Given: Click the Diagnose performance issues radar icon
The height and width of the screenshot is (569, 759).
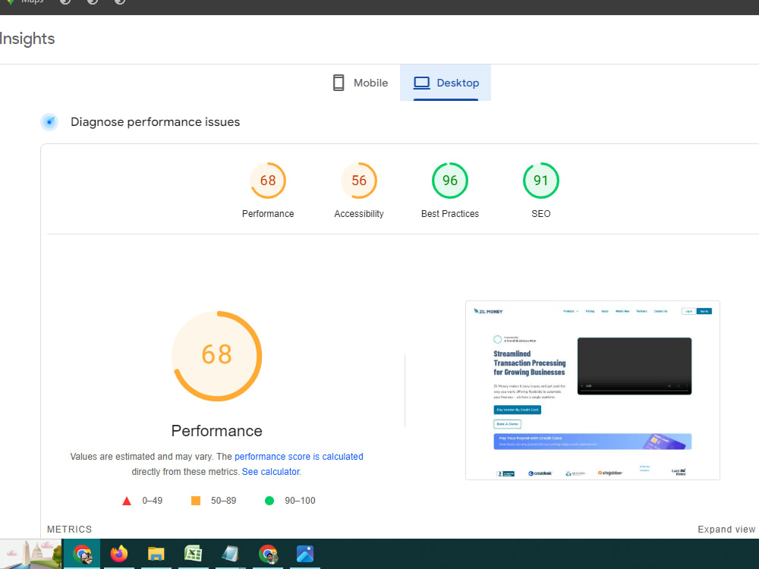Looking at the screenshot, I should point(49,122).
